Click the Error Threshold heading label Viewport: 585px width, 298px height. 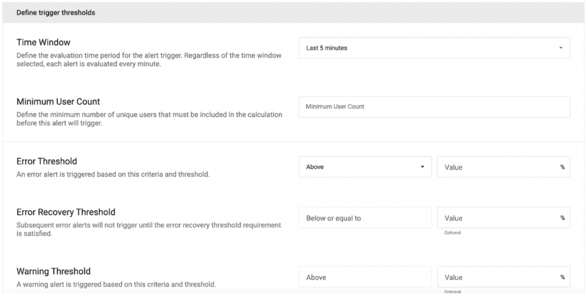click(x=47, y=161)
